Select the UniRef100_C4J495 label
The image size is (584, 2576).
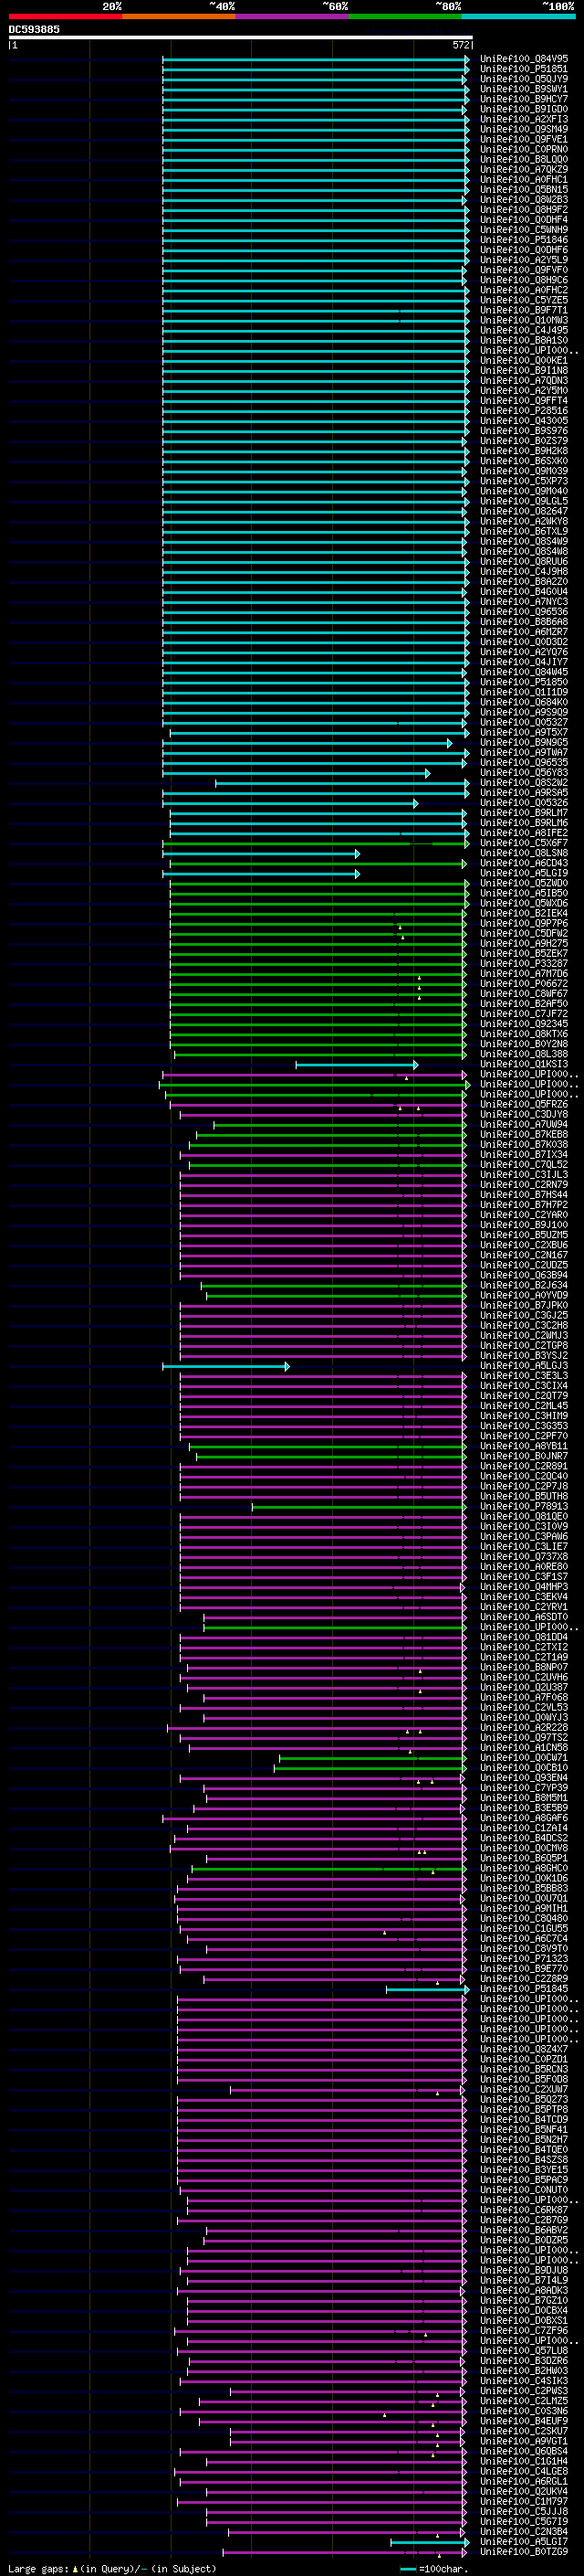(x=524, y=330)
